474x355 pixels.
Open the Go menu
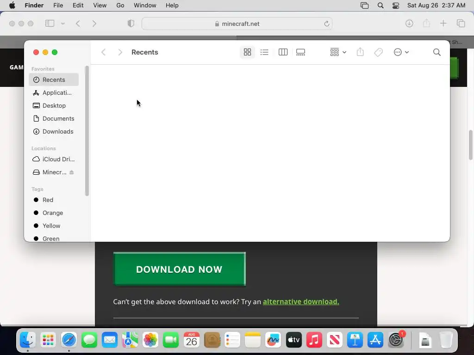coord(120,6)
